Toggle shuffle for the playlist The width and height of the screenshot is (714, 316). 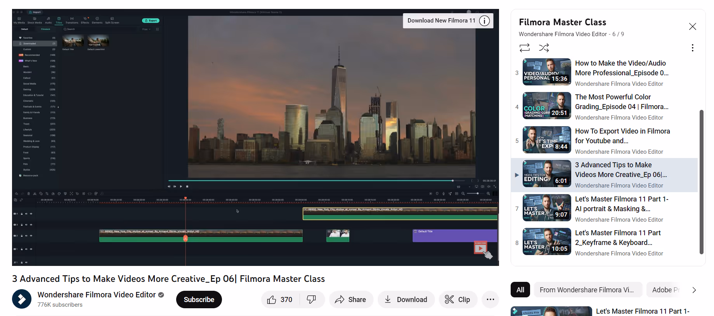[544, 48]
